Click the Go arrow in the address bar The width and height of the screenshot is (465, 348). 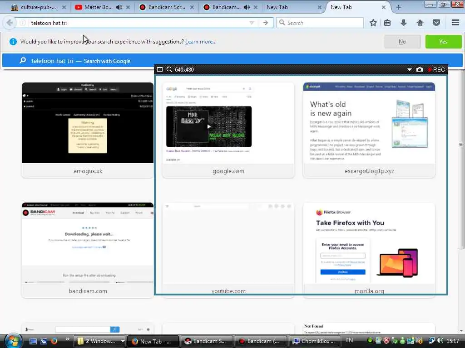(265, 23)
